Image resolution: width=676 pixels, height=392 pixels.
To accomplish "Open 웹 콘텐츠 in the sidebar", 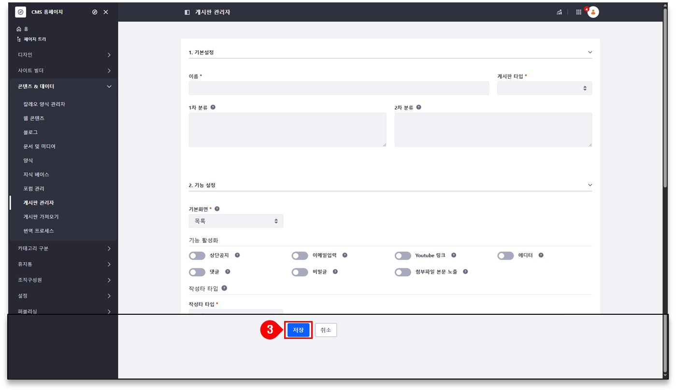I will (34, 118).
